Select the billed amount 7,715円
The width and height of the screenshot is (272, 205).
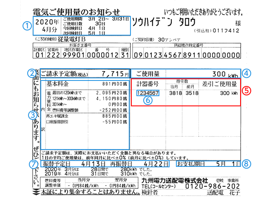tap(115, 74)
